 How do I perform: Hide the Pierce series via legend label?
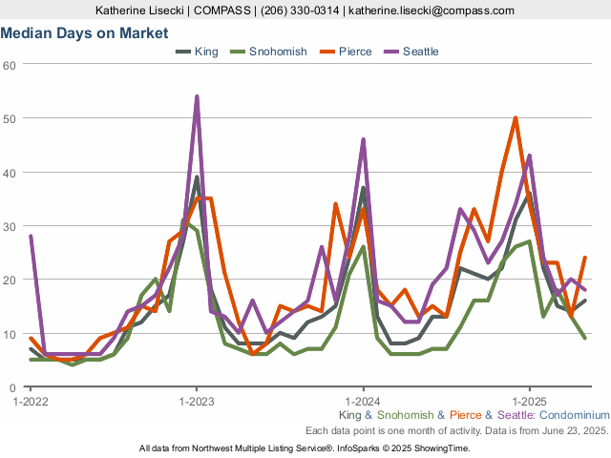click(355, 52)
